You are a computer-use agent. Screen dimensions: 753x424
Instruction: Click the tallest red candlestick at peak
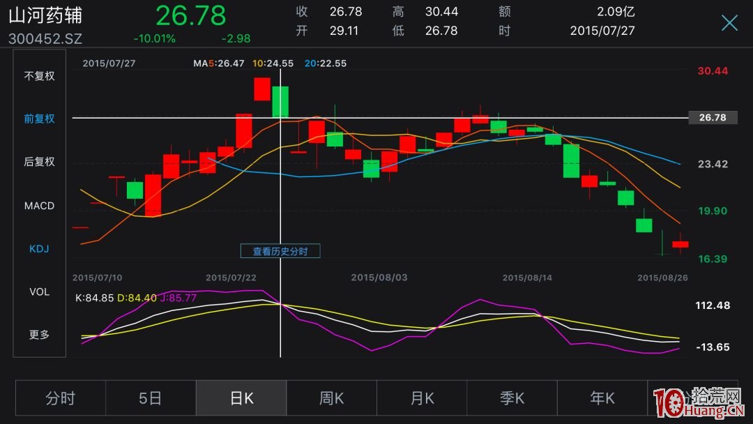(x=261, y=89)
